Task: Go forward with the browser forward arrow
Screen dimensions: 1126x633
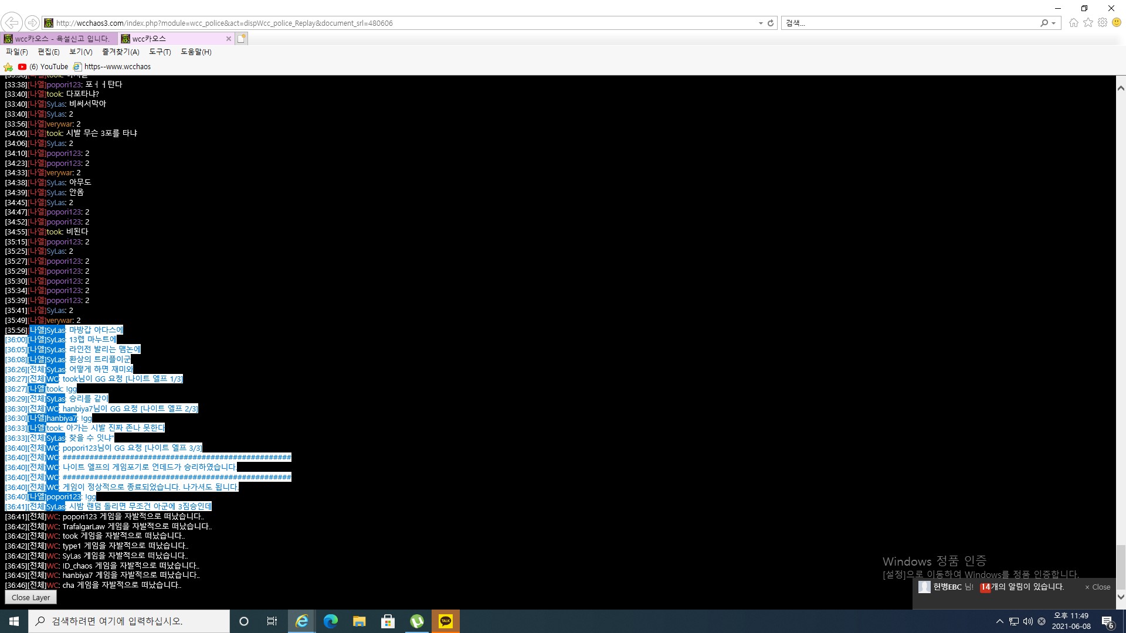Action: click(32, 23)
